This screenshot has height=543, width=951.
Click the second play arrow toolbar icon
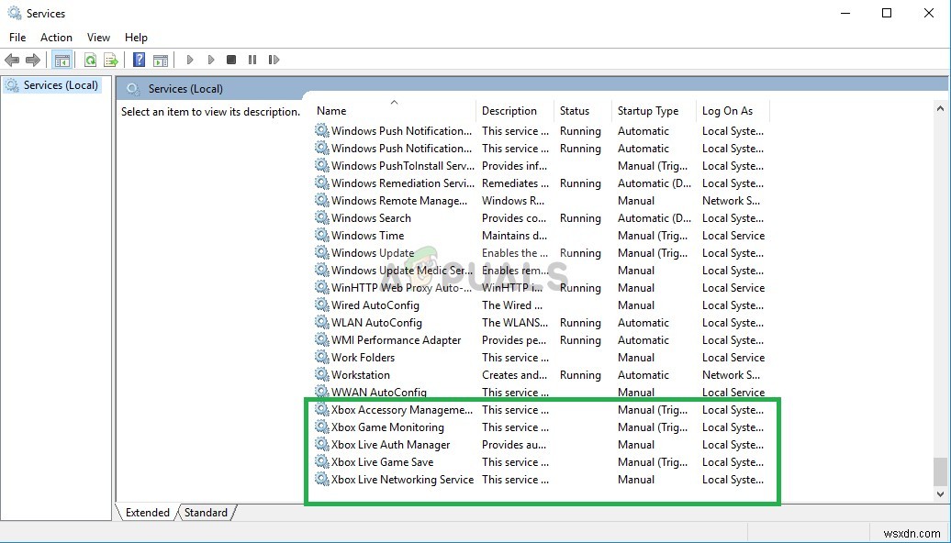pyautogui.click(x=211, y=60)
